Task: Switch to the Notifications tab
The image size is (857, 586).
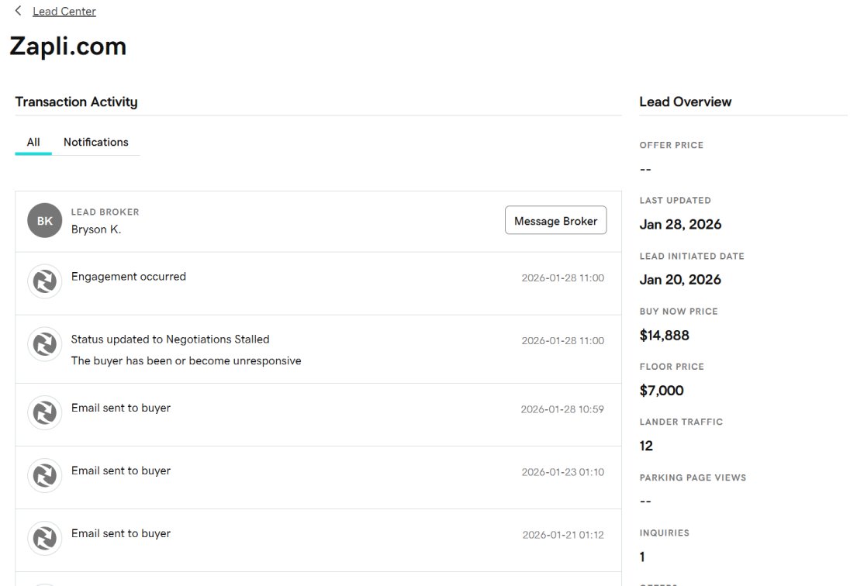Action: tap(95, 142)
